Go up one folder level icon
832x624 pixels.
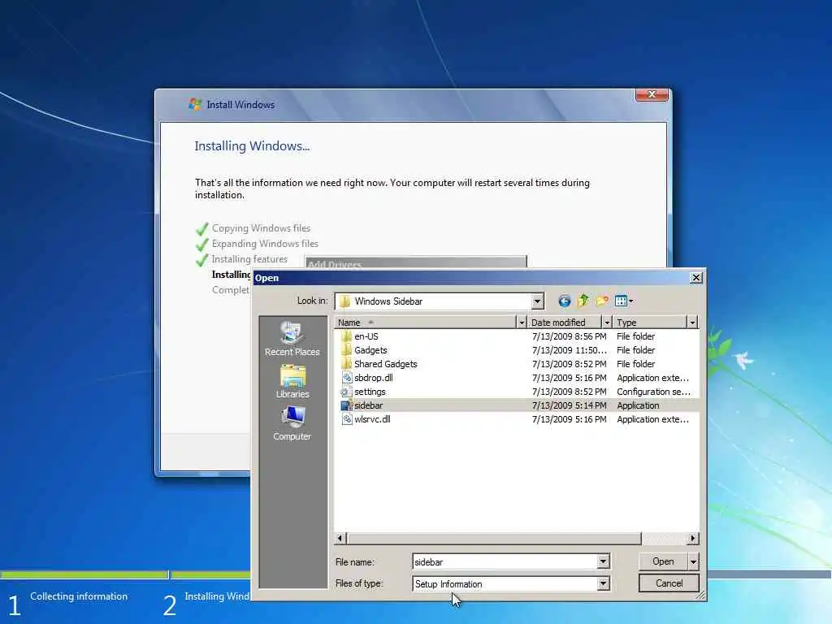[x=583, y=301]
